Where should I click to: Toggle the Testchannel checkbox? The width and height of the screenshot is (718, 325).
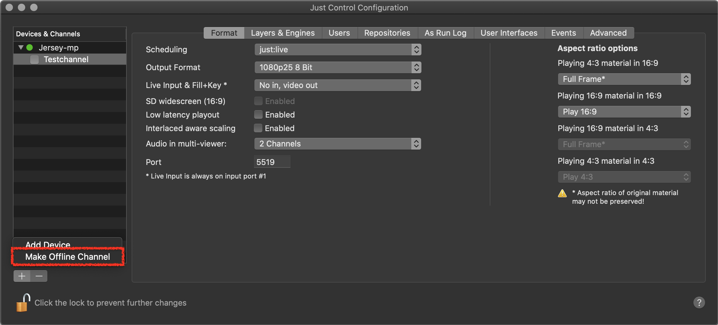pyautogui.click(x=34, y=59)
